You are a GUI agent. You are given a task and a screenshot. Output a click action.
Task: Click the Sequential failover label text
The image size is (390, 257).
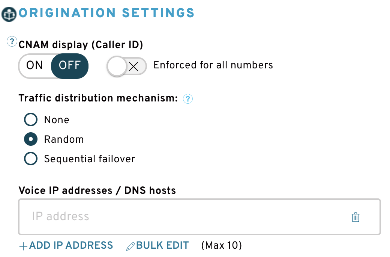coord(90,159)
